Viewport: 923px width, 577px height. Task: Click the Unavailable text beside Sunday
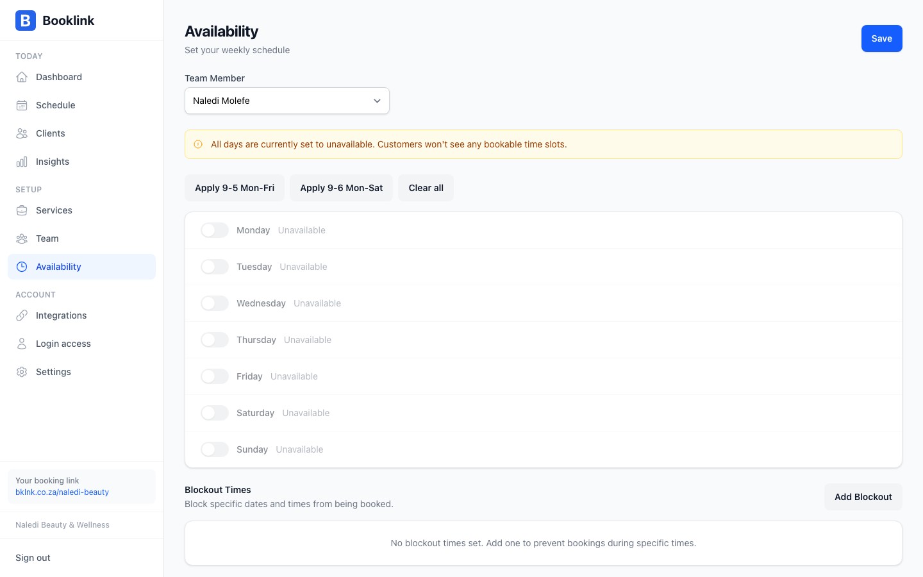(x=299, y=449)
